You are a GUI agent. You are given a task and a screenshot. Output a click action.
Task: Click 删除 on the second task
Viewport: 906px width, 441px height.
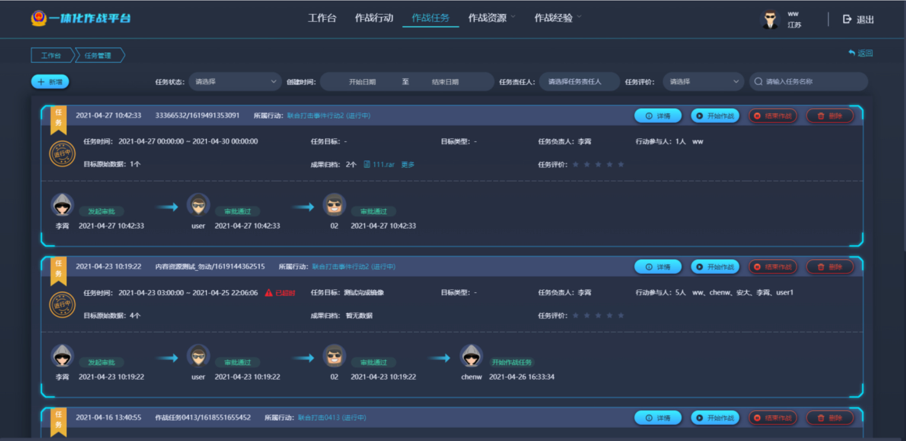pos(830,267)
